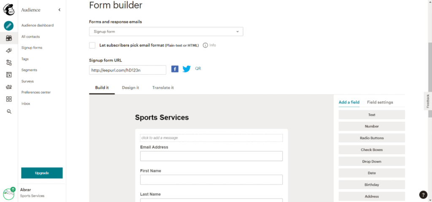Collapse the Audience sidebar panel
Screen dimensions: 432x202
coord(59,10)
